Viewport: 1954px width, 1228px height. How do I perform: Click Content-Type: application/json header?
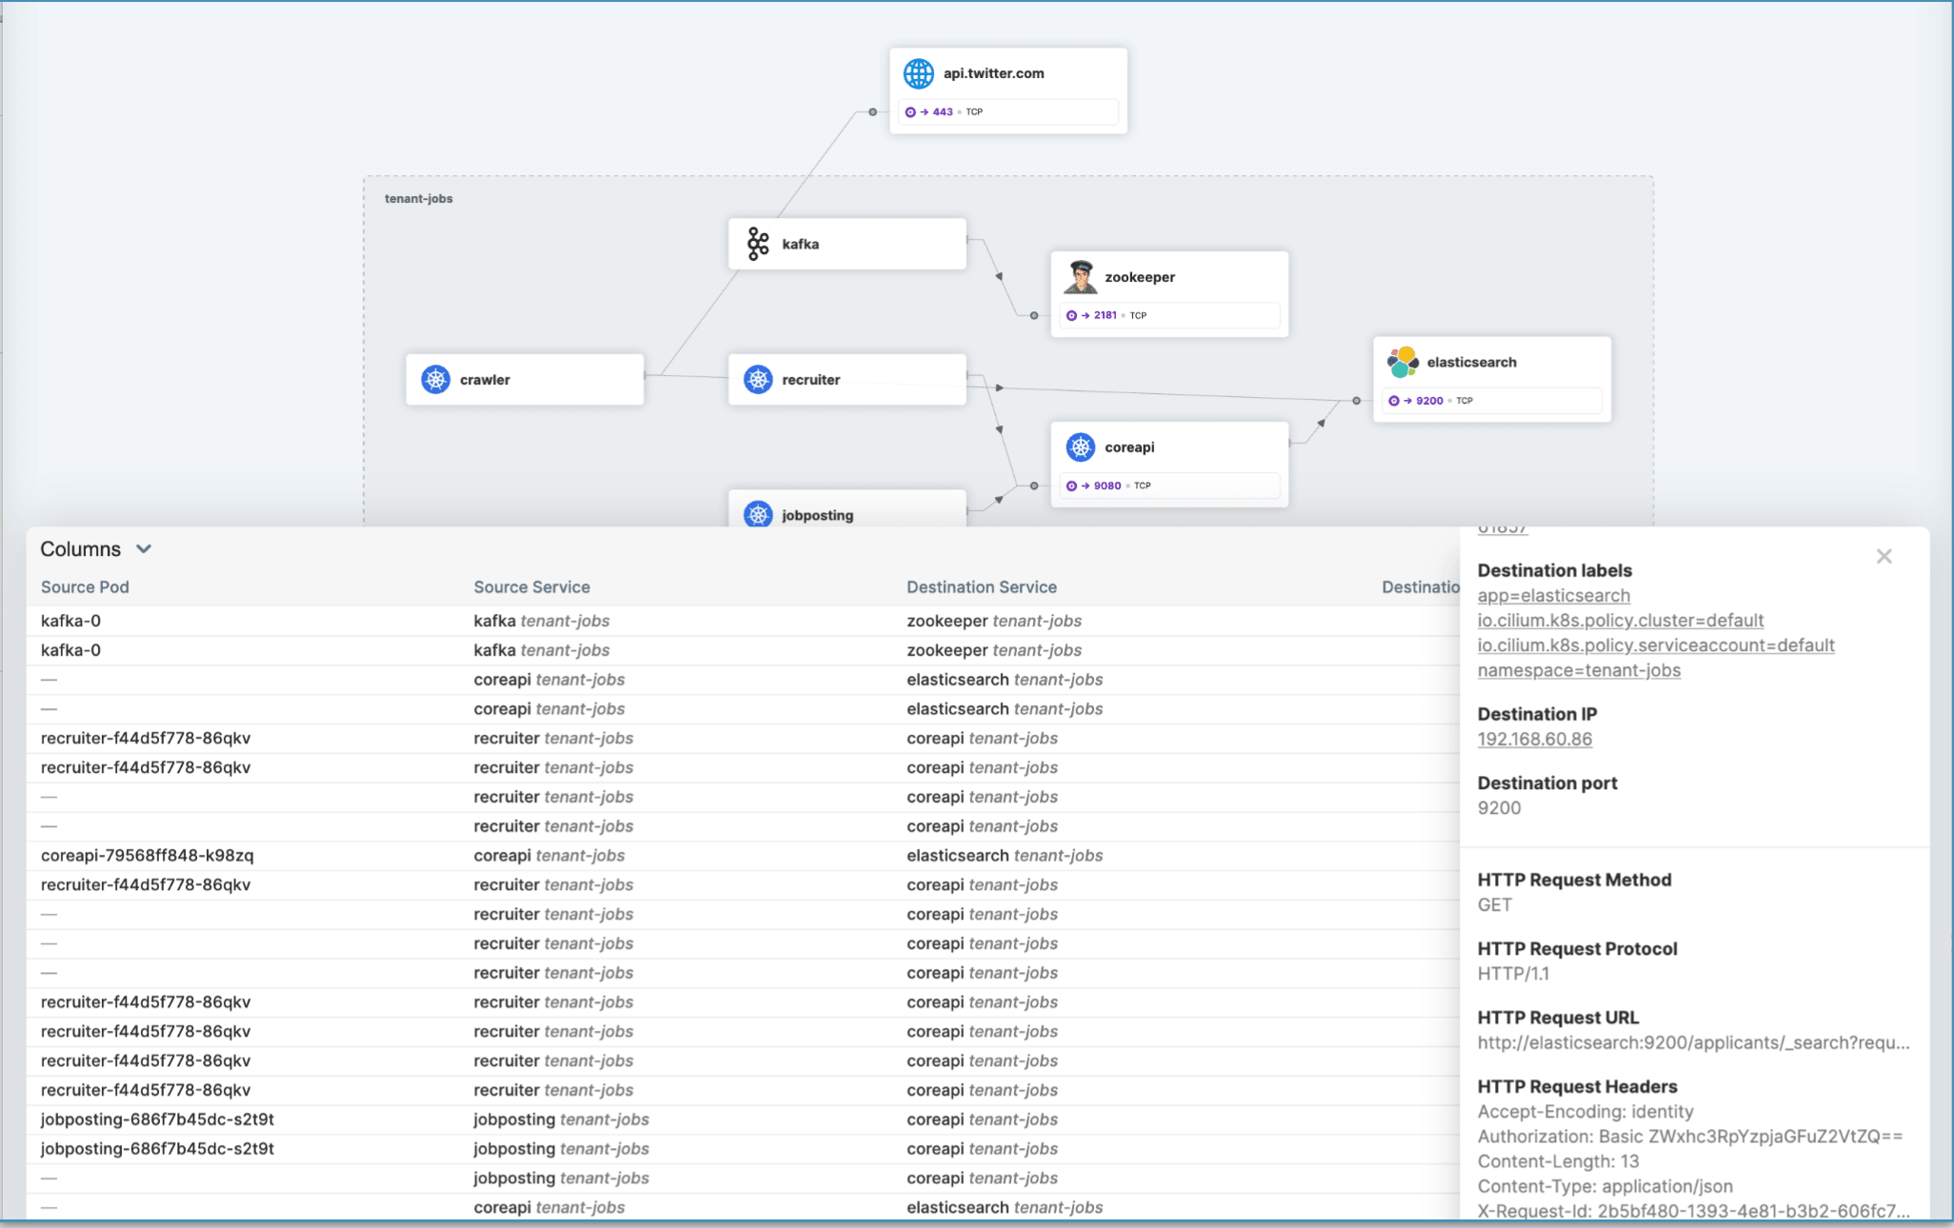(x=1605, y=1186)
